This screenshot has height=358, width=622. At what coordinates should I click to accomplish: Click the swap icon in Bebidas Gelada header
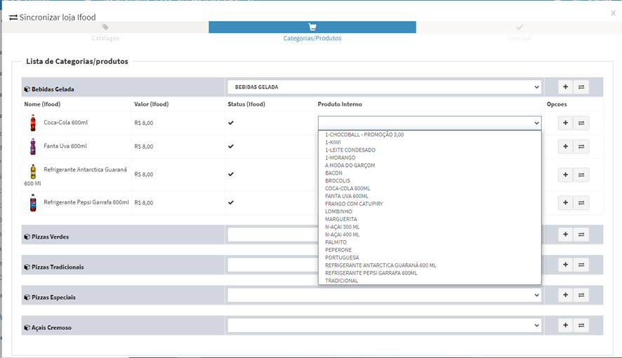[581, 88]
